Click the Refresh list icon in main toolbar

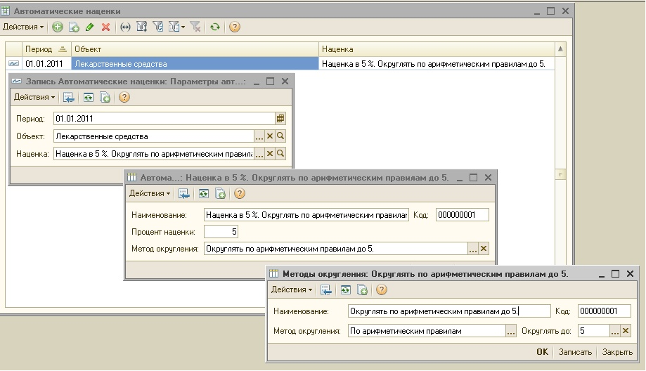[x=215, y=27]
